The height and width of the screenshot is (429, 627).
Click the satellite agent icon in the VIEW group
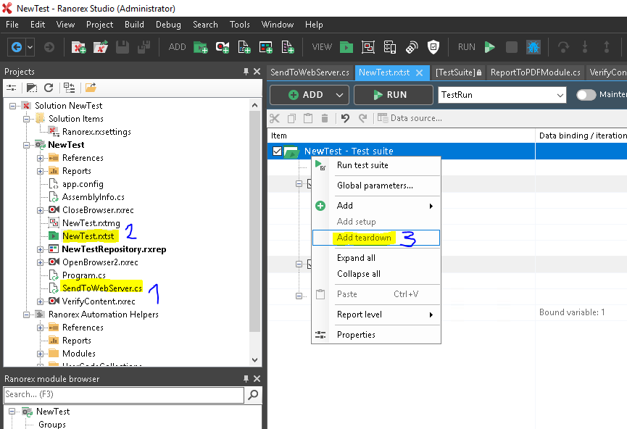[412, 47]
